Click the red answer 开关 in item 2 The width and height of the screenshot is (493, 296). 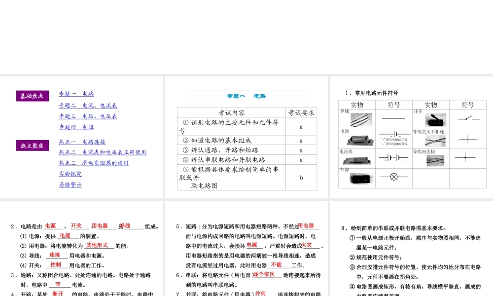pos(76,226)
